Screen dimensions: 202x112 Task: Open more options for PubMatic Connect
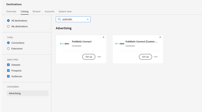(99, 57)
